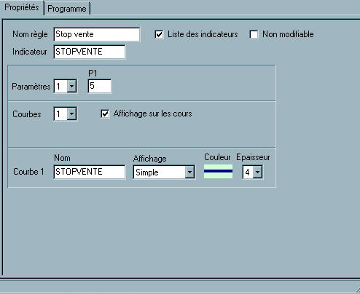Switch to the Programme tab
This screenshot has width=360, height=294.
(x=67, y=9)
